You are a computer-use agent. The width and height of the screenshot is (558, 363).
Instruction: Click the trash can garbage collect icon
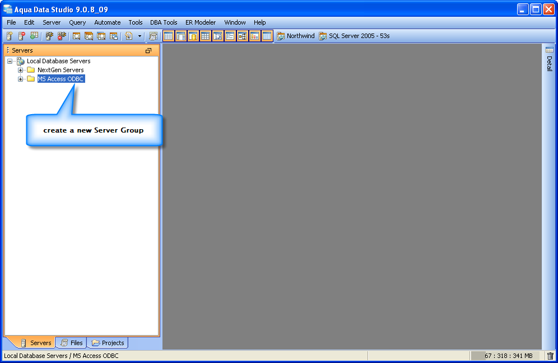[551, 356]
